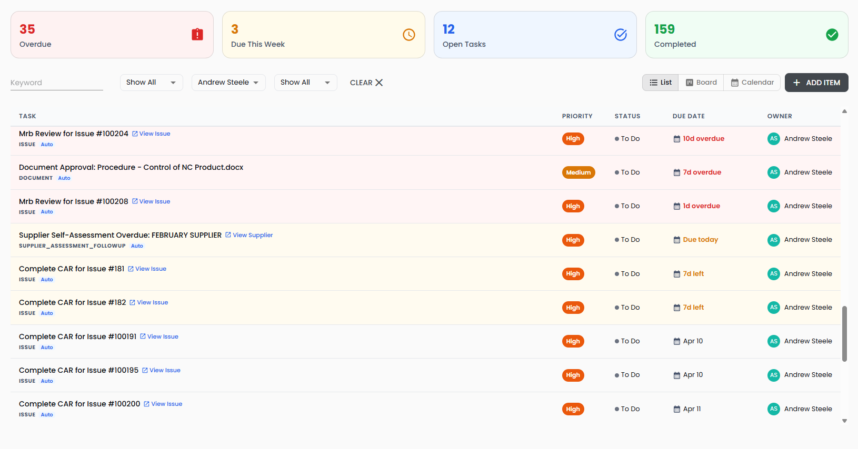Sort by the Due Date column header
This screenshot has height=449, width=858.
click(689, 116)
